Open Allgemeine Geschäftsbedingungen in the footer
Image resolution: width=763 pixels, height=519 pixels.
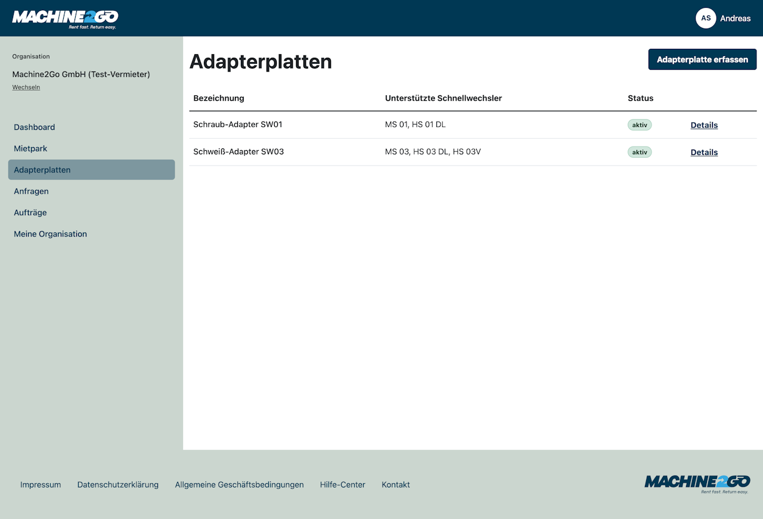pyautogui.click(x=239, y=484)
